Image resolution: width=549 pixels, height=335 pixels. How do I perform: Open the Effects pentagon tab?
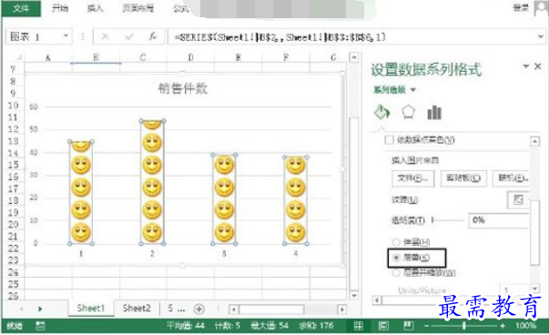[408, 112]
